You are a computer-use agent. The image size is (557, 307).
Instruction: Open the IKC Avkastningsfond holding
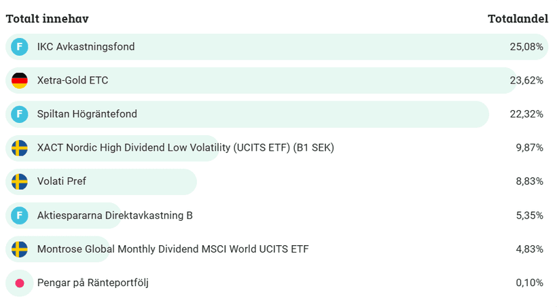[x=86, y=47]
